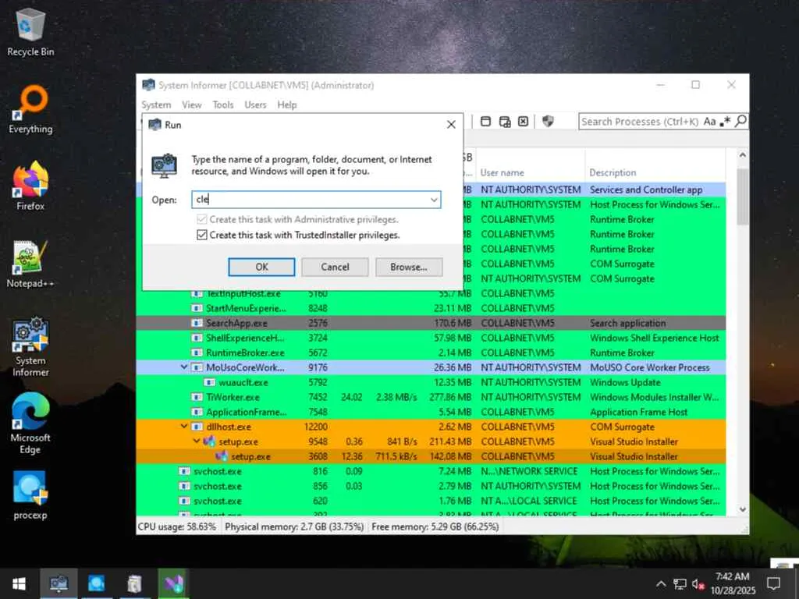Open the Help menu
799x599 pixels.
click(287, 105)
